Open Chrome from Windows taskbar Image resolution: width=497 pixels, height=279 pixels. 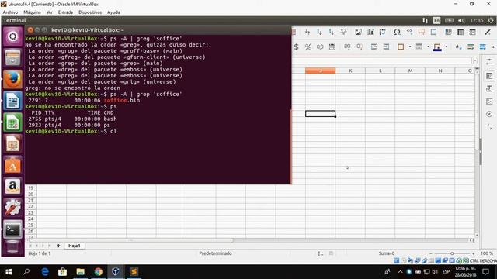click(99, 272)
